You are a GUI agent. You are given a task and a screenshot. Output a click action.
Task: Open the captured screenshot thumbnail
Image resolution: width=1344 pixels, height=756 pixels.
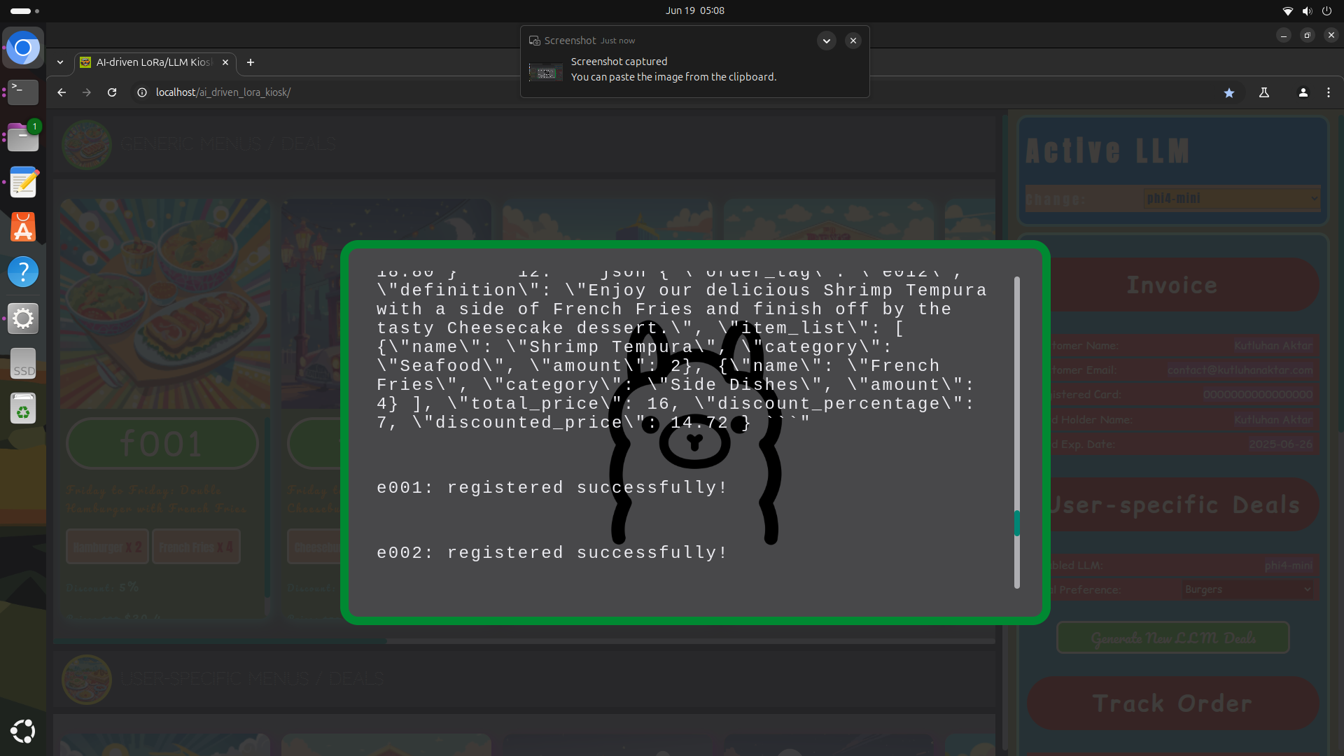click(x=546, y=72)
